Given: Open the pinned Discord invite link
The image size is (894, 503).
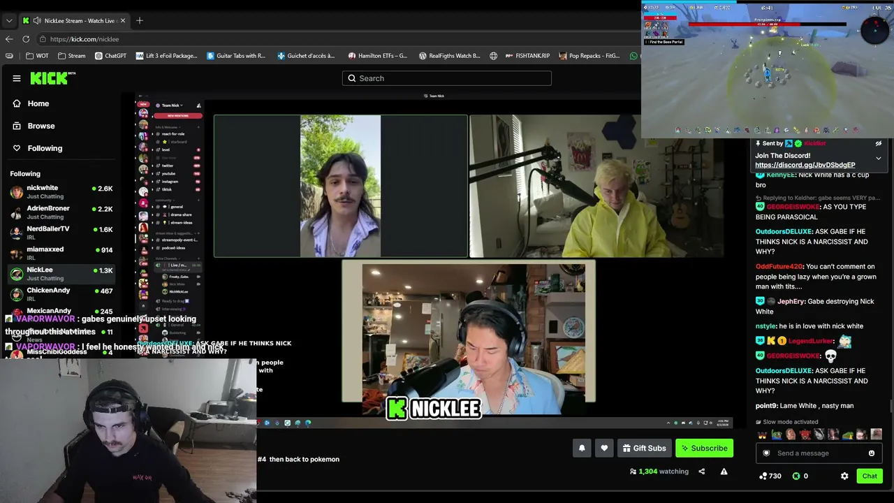Looking at the screenshot, I should click(x=805, y=165).
